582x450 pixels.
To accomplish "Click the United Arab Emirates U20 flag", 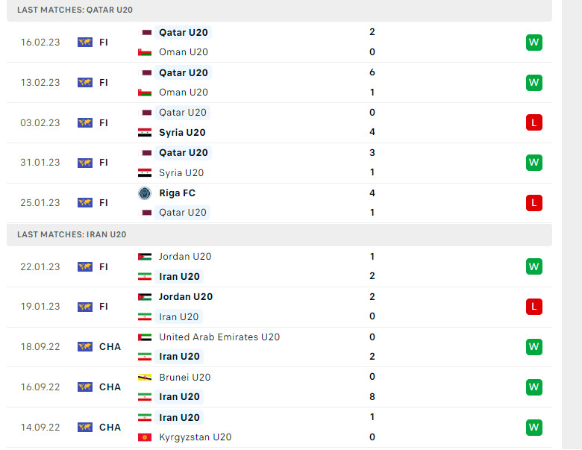I will coord(145,337).
